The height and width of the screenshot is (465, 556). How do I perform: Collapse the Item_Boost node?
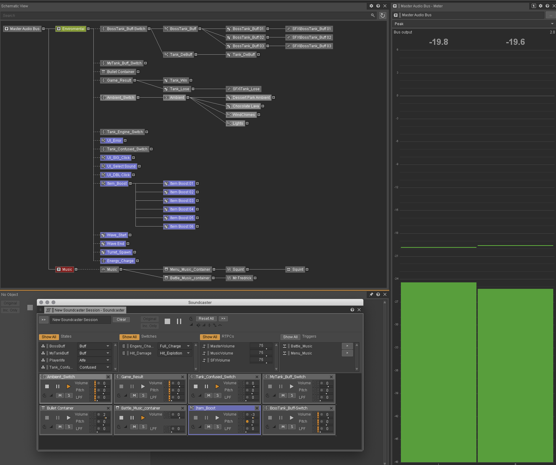130,184
